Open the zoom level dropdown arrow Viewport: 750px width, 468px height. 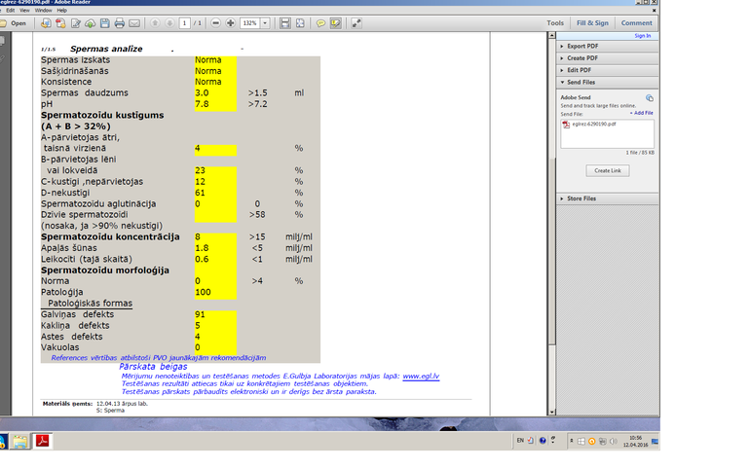point(264,22)
